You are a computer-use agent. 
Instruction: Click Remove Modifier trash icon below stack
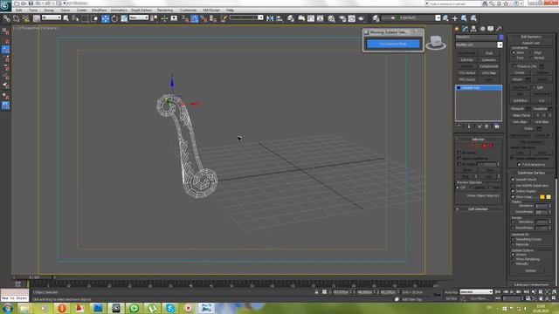[487, 126]
